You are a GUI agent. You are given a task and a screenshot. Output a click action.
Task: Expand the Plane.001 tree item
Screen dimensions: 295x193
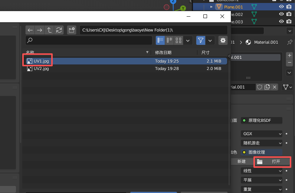click(x=212, y=7)
